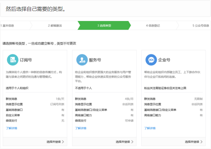Click 高级接口能力 row in 企业号 card
This screenshot has width=211, height=149.
click(x=173, y=115)
